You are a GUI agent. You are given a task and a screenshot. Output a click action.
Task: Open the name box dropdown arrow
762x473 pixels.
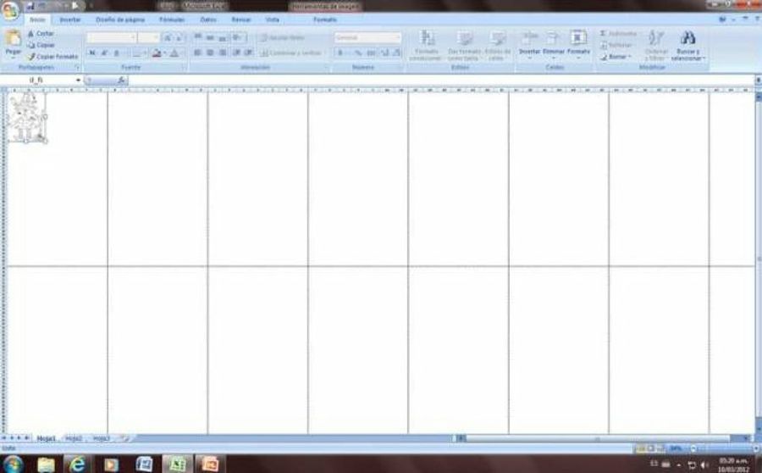(x=78, y=80)
